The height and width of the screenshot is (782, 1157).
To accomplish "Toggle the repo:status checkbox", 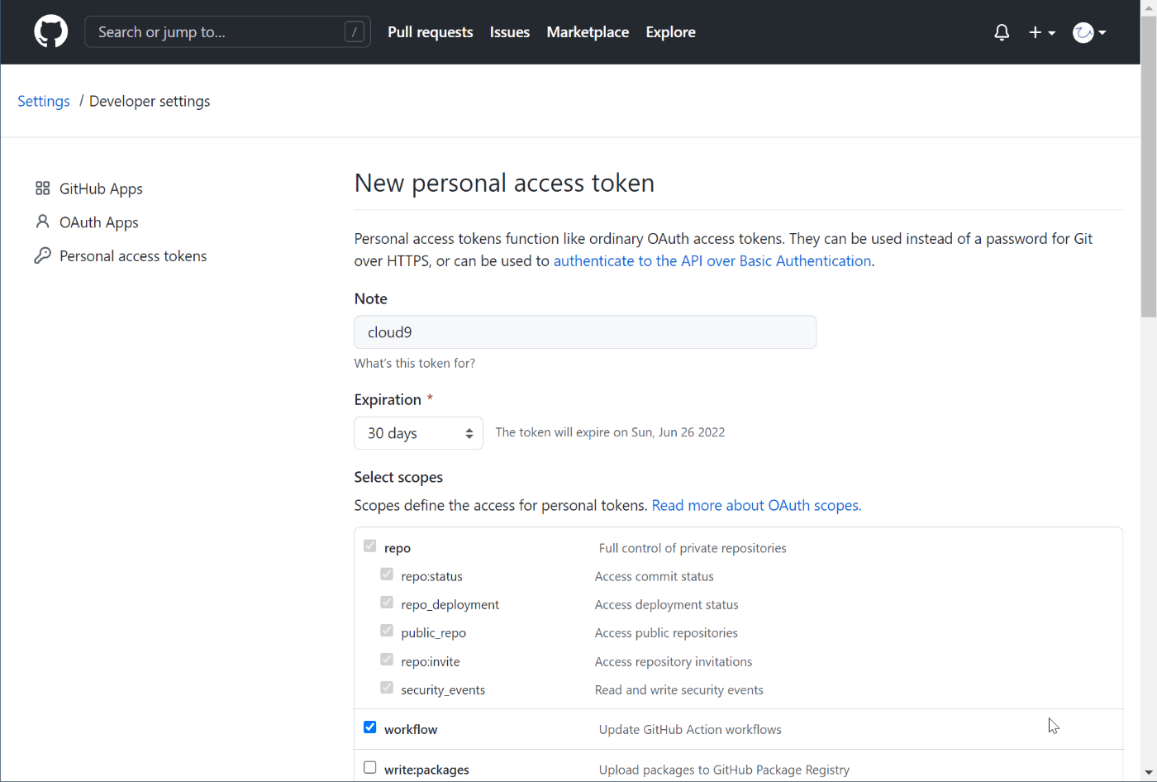I will 387,574.
